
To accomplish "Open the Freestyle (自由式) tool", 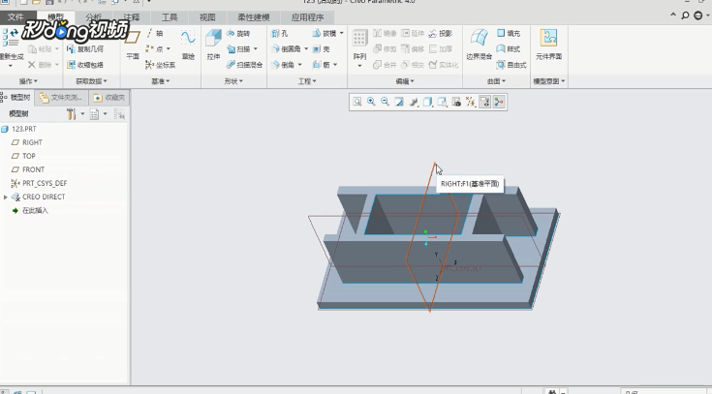I will tap(511, 65).
